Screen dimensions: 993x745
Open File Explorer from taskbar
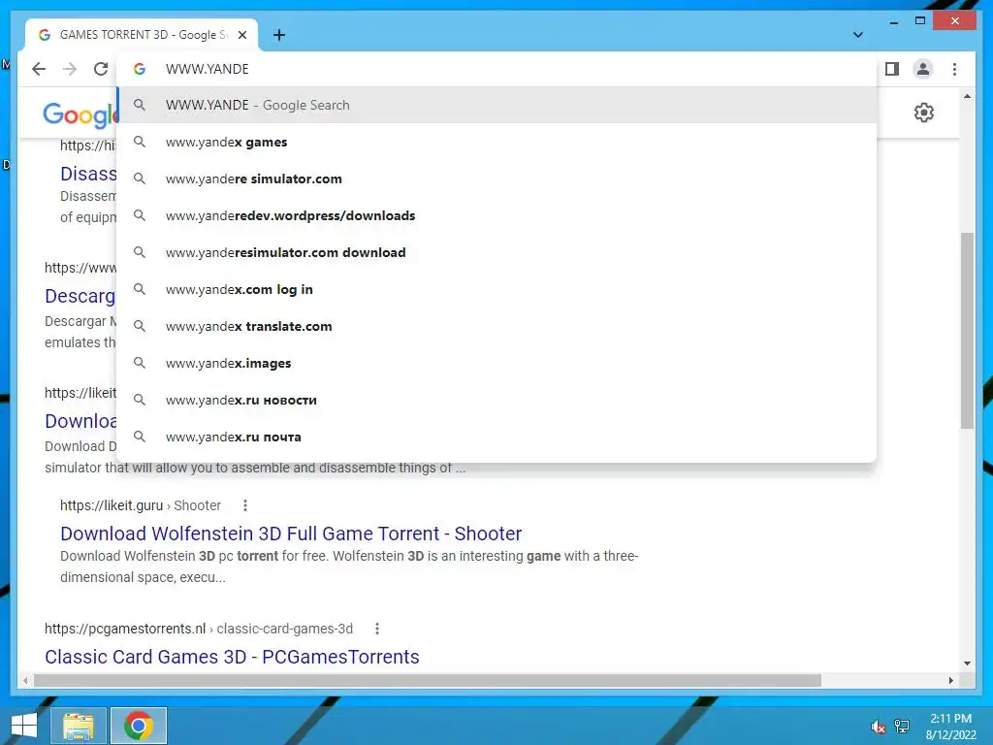click(x=79, y=726)
